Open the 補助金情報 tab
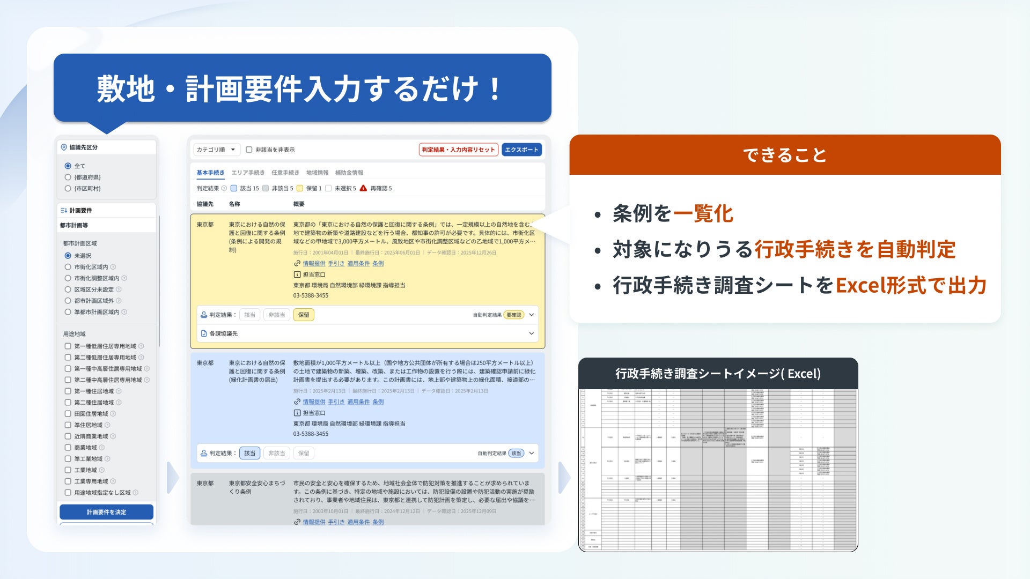Viewport: 1030px width, 579px height. click(349, 173)
